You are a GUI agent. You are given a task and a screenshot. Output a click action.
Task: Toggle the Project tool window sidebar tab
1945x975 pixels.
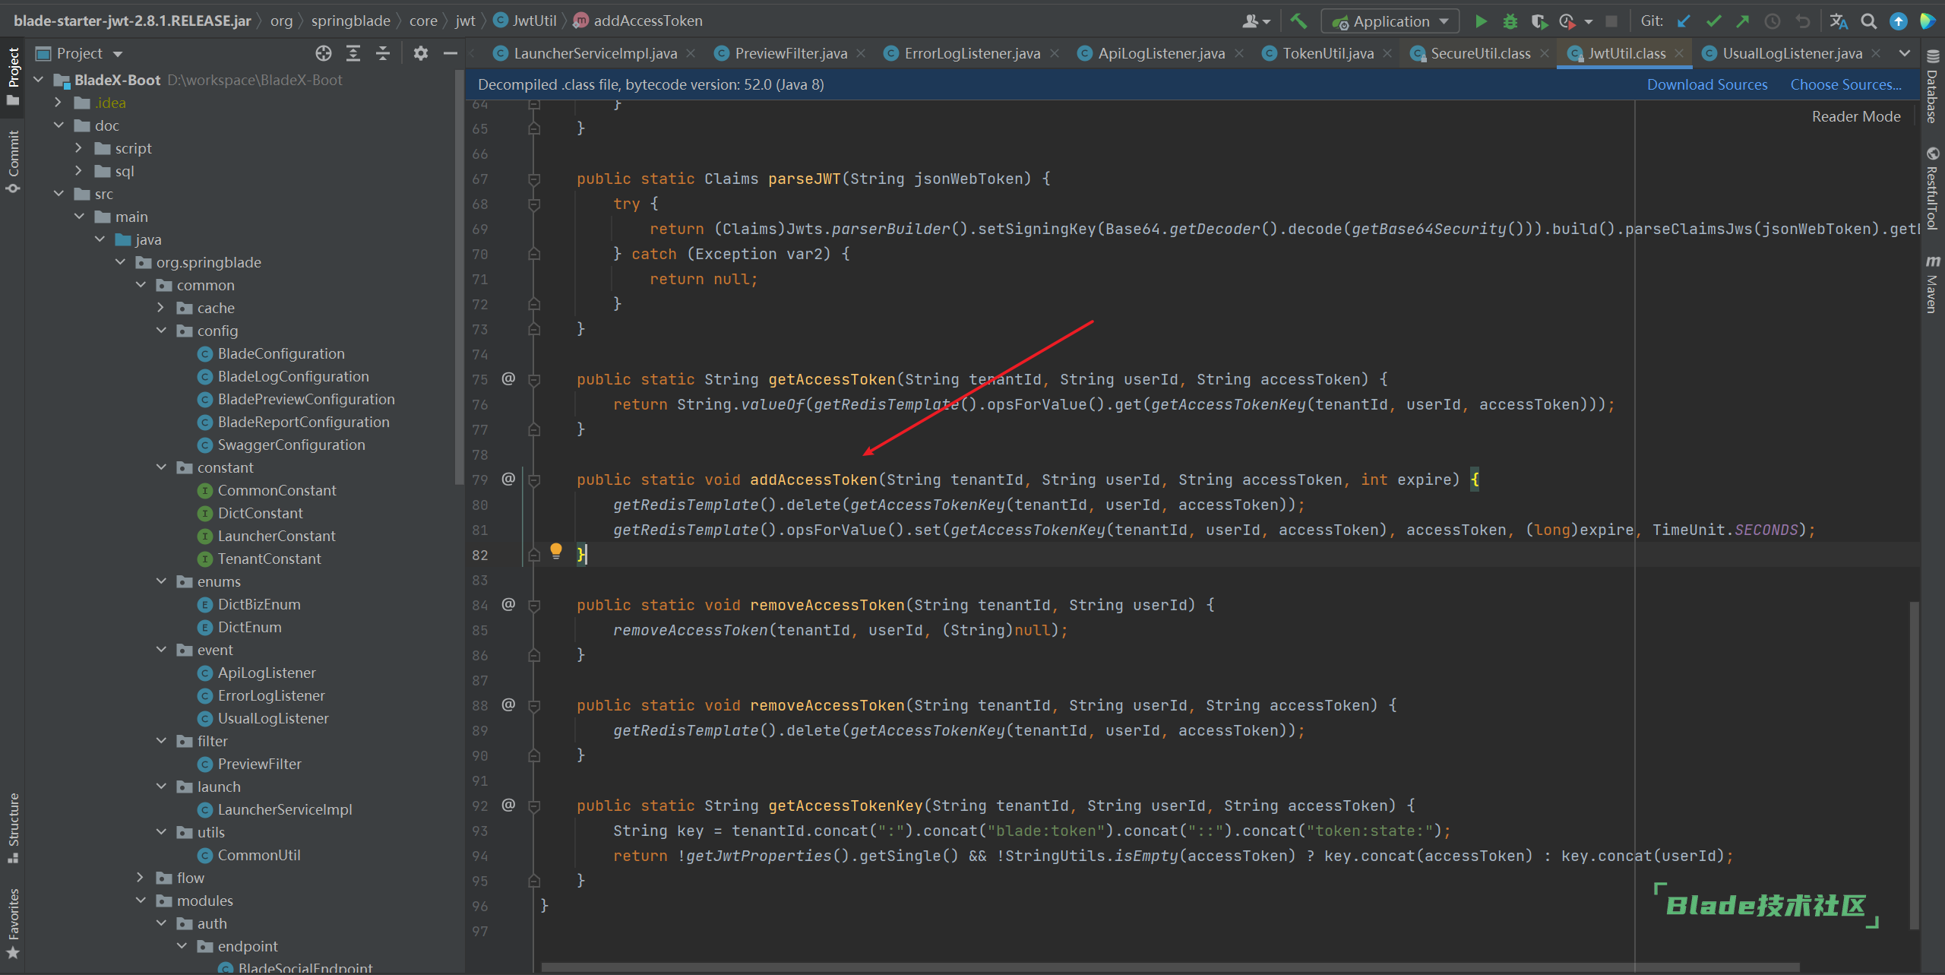point(13,76)
